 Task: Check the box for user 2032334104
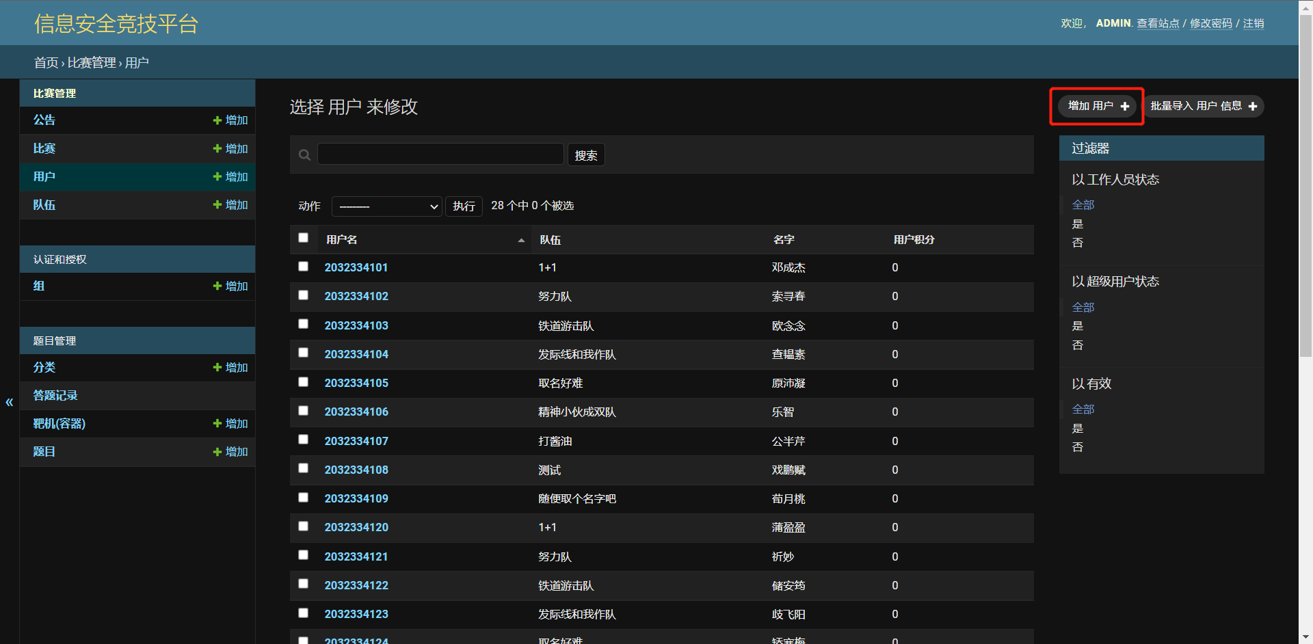[x=303, y=353]
